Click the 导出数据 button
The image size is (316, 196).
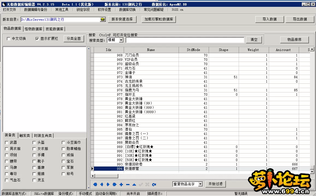click(300, 19)
